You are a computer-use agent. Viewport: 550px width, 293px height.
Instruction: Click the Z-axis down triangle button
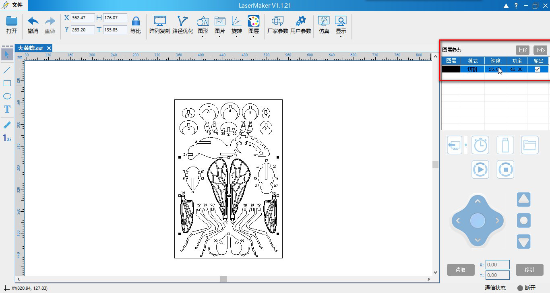pyautogui.click(x=523, y=241)
